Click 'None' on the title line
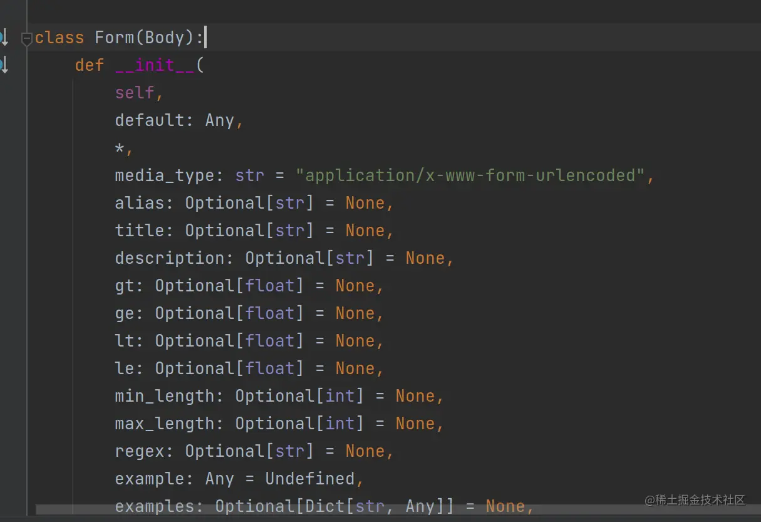 pos(365,231)
